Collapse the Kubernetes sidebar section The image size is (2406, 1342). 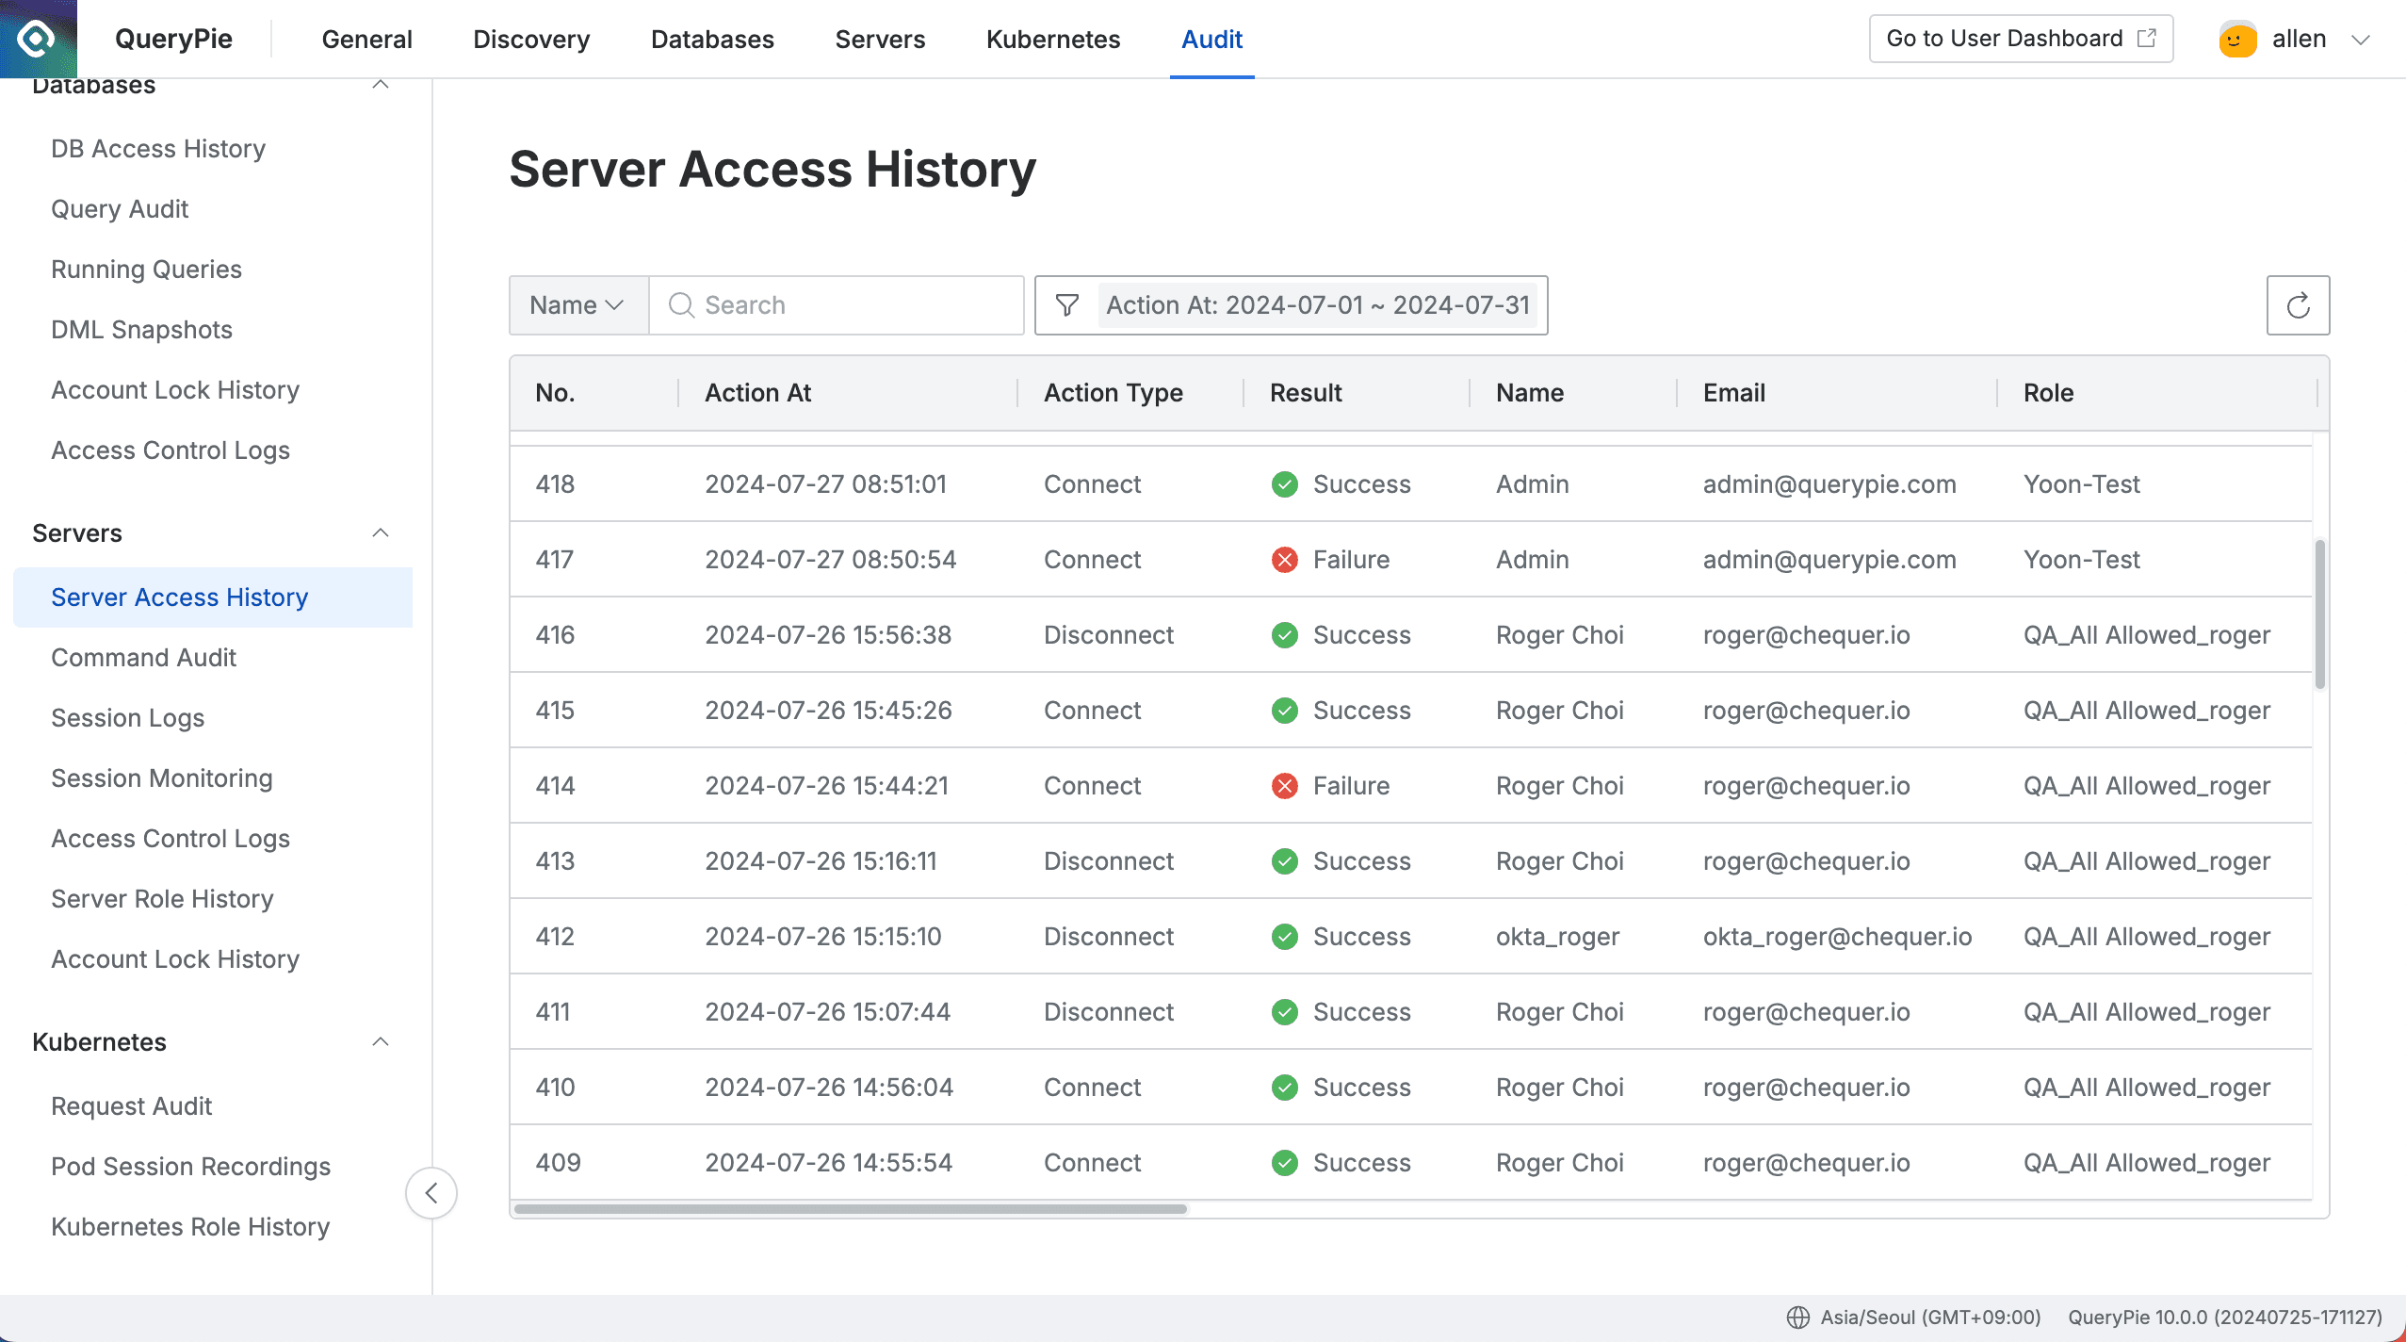coord(381,1041)
